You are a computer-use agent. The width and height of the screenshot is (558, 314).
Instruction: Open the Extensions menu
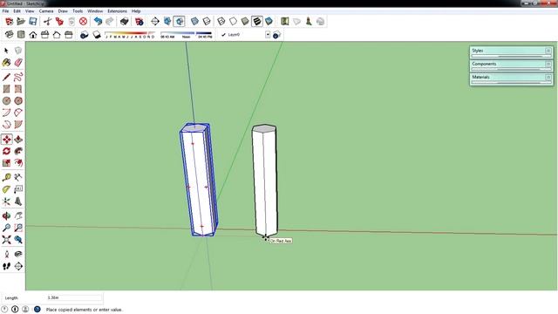117,11
